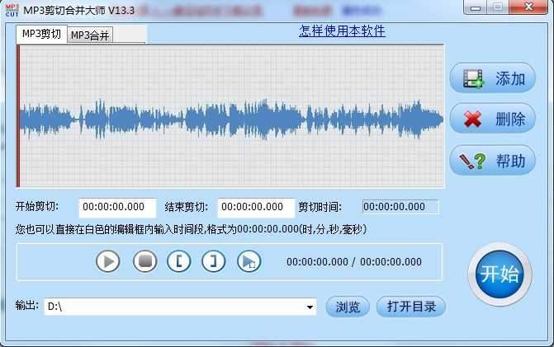The image size is (554, 347).
Task: Stop audio playback
Action: click(x=145, y=261)
